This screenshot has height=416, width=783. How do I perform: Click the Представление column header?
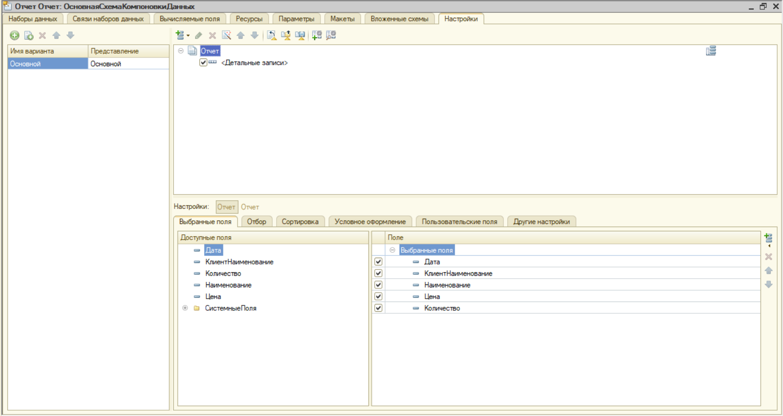[128, 51]
